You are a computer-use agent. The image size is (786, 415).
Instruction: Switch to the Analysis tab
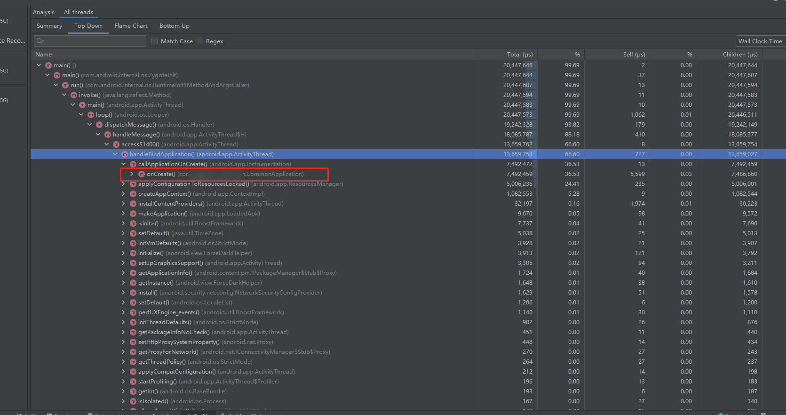pyautogui.click(x=44, y=12)
